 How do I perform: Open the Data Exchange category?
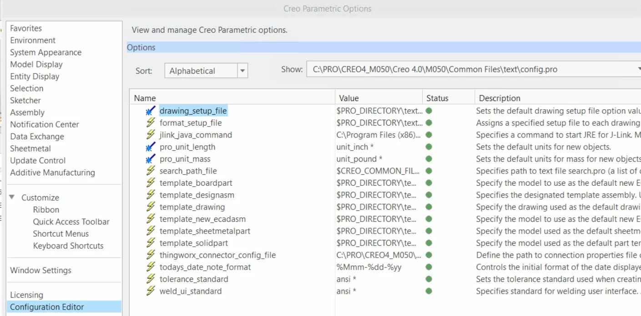click(37, 136)
